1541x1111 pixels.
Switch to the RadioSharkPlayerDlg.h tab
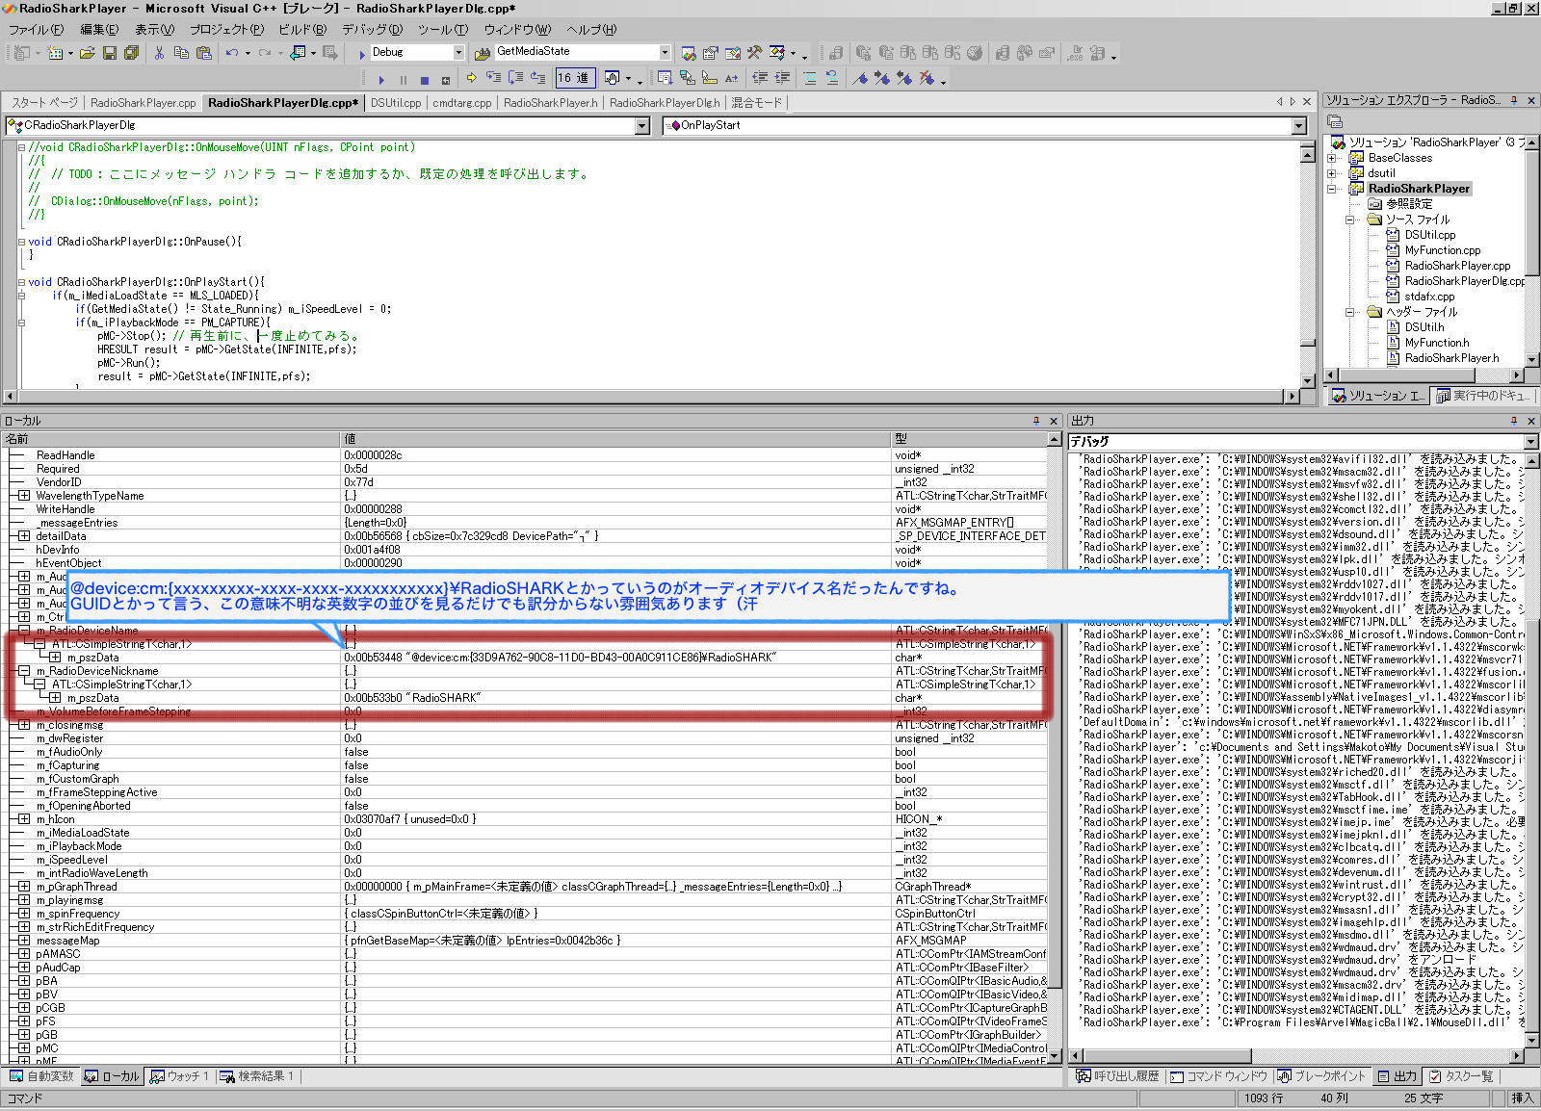[665, 103]
